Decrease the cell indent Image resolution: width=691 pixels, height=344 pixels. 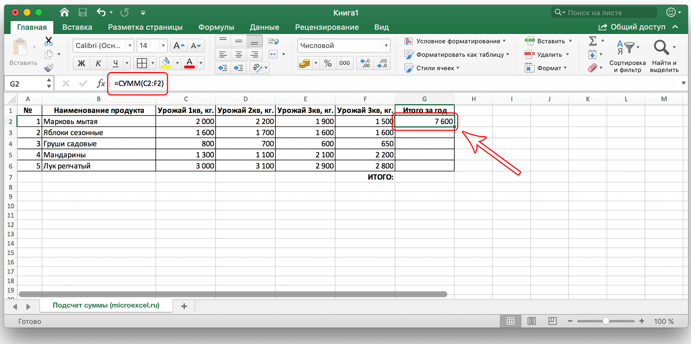[x=223, y=68]
